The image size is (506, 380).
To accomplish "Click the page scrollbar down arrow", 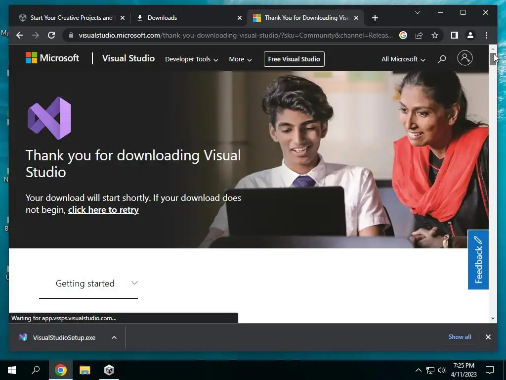I will (x=493, y=319).
